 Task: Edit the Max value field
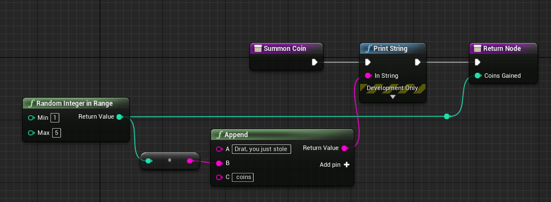56,133
